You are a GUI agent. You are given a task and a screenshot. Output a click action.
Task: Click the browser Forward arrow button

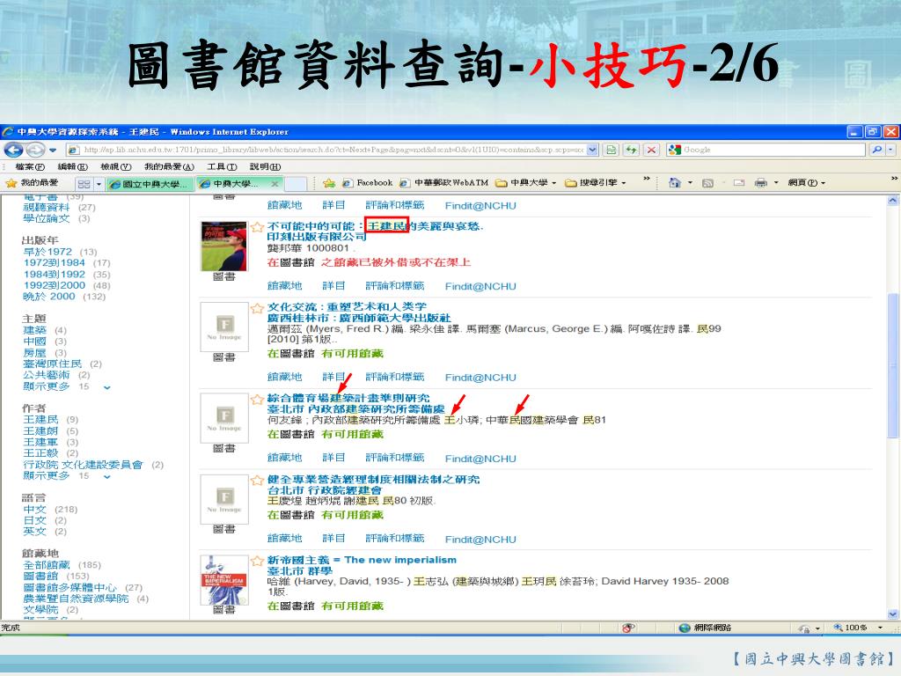pyautogui.click(x=35, y=150)
